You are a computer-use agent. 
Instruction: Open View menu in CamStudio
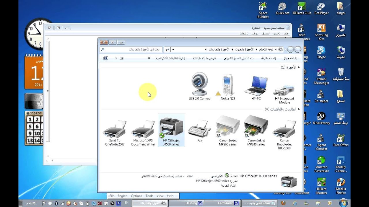(x=160, y=196)
